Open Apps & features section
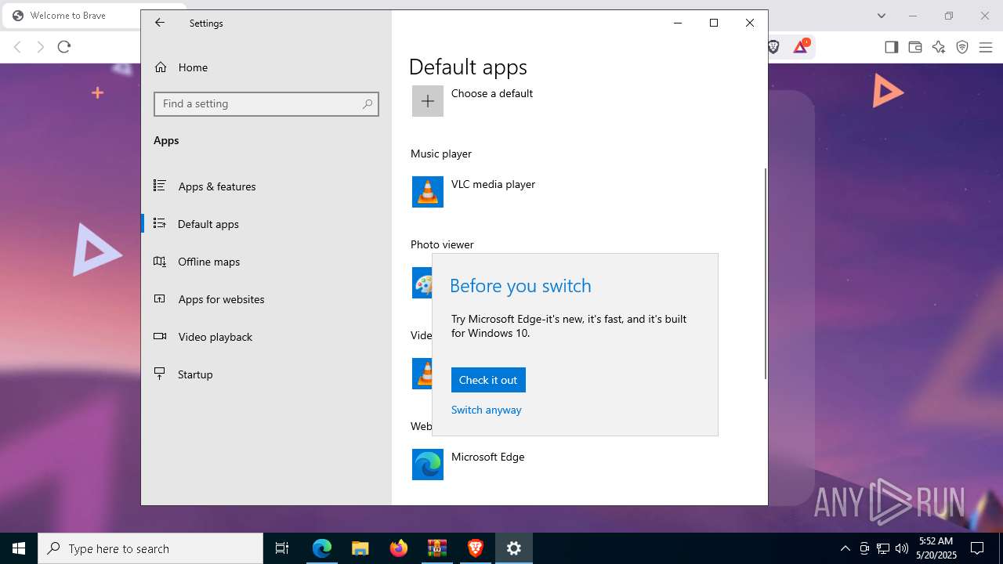This screenshot has width=1003, height=564. (266, 186)
